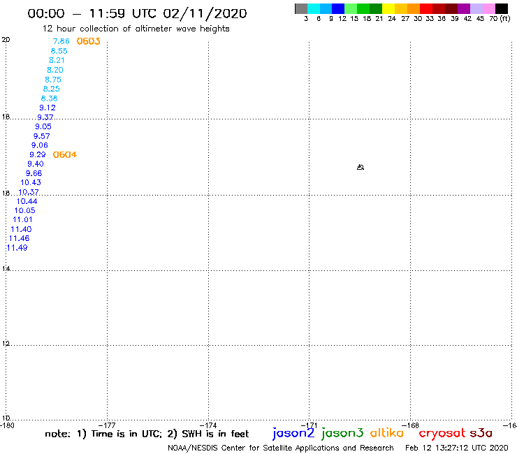
Task: Click the 11.46 wave height value
Action: point(19,238)
